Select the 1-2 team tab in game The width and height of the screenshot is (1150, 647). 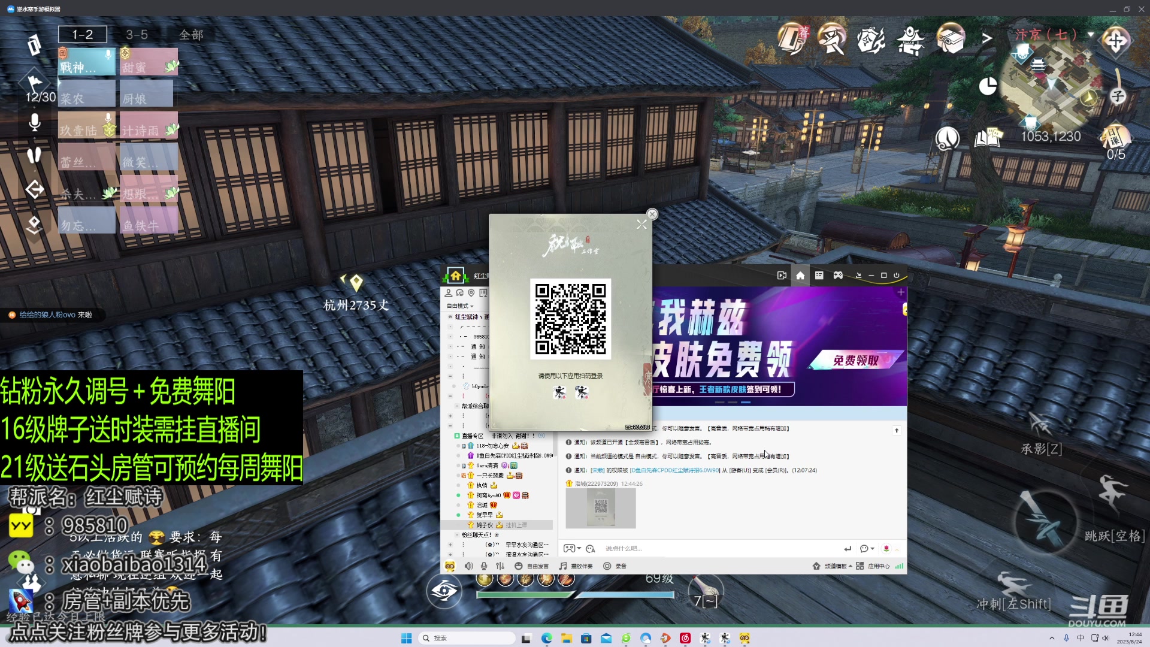pos(83,35)
